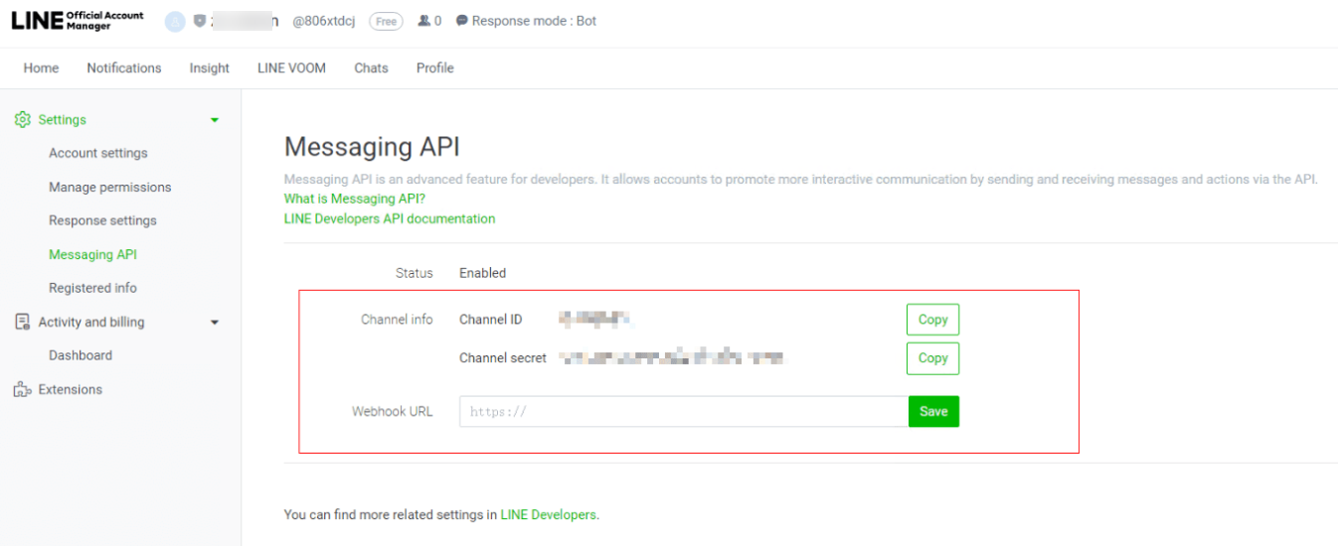Viewport: 1338px width, 546px height.
Task: Click the Messaging API page heading
Action: pos(372,147)
